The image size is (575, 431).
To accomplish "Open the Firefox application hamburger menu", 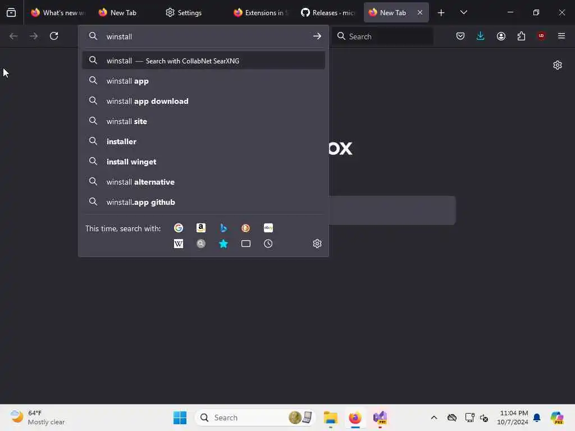I will pos(562,36).
